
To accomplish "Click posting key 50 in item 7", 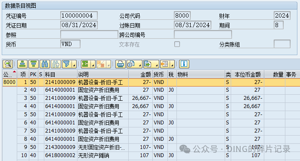I will tap(33, 131).
